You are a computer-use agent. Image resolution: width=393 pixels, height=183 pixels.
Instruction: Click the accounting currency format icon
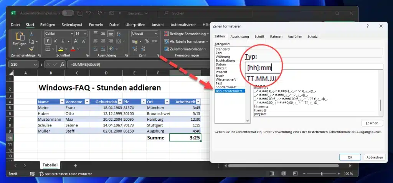point(135,41)
